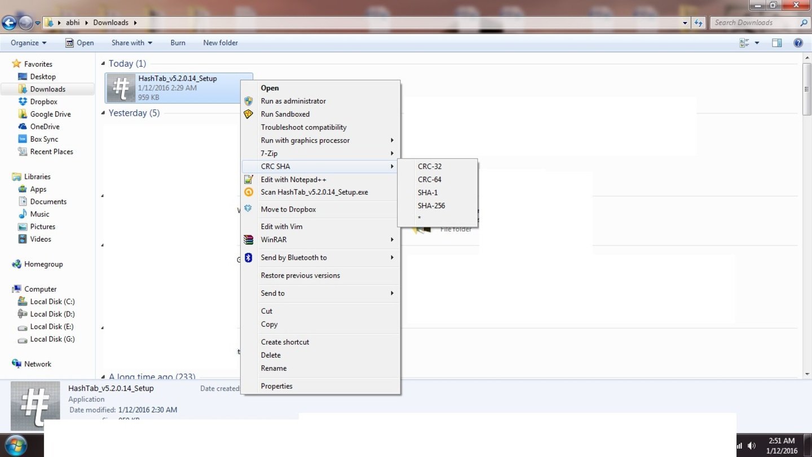Click the Windows Start orb
812x457 pixels.
click(16, 445)
